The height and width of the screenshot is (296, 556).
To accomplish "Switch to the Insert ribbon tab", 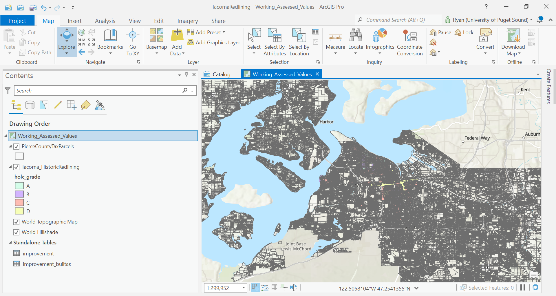I will click(74, 21).
